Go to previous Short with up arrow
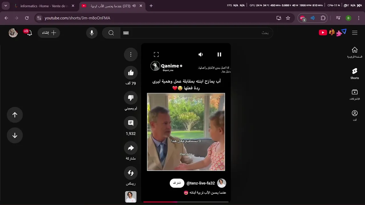The height and width of the screenshot is (205, 365). coord(15,115)
